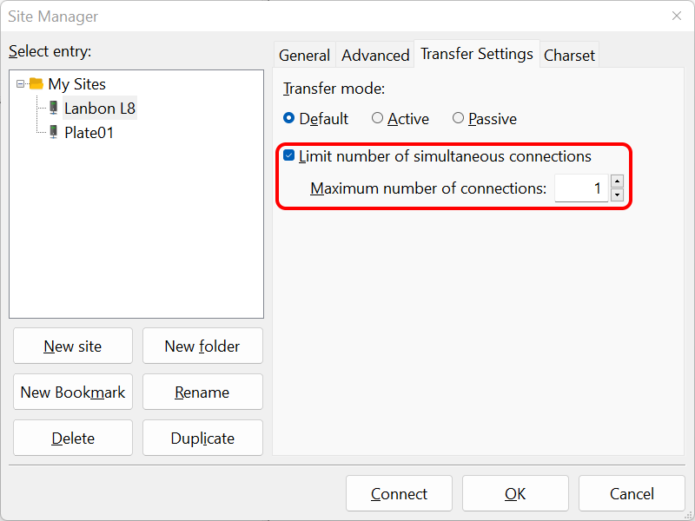Decrease maximum connections with down arrow
Viewport: 695px width, 521px height.
[x=617, y=195]
